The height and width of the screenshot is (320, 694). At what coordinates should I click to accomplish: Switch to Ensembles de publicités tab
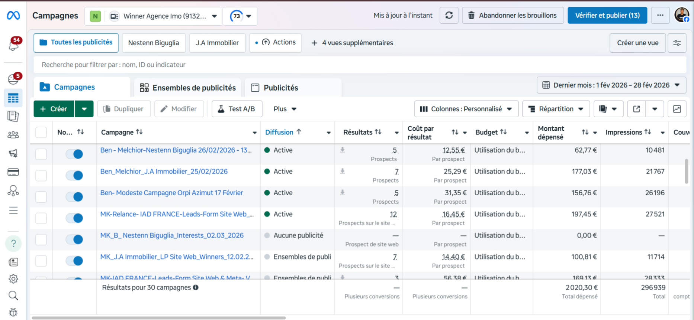188,88
